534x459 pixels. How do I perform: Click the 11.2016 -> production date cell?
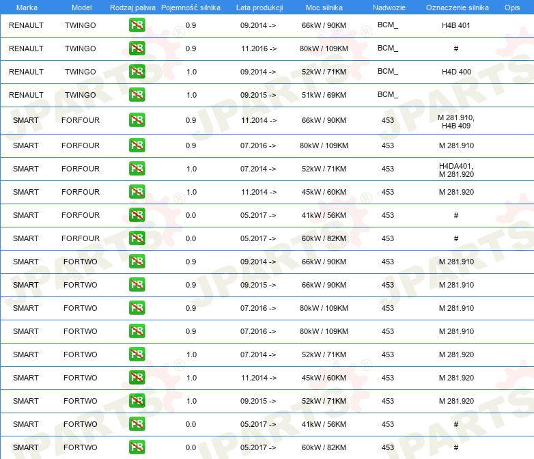click(259, 48)
